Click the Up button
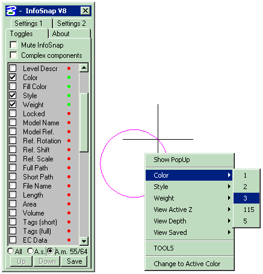 coord(21,261)
